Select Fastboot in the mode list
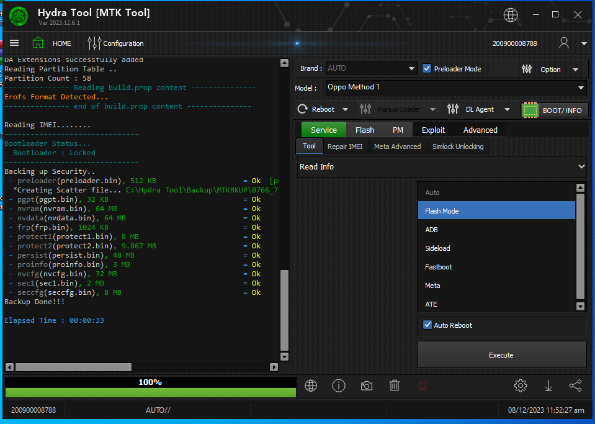Screen dimensions: 595x424 pos(496,267)
